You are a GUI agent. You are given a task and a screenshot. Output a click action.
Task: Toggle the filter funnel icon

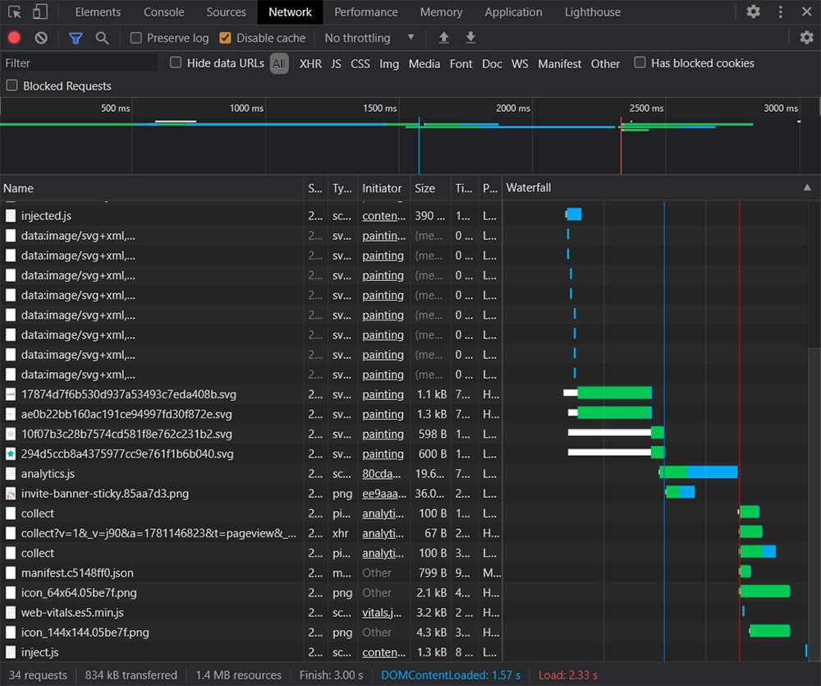[x=76, y=38]
